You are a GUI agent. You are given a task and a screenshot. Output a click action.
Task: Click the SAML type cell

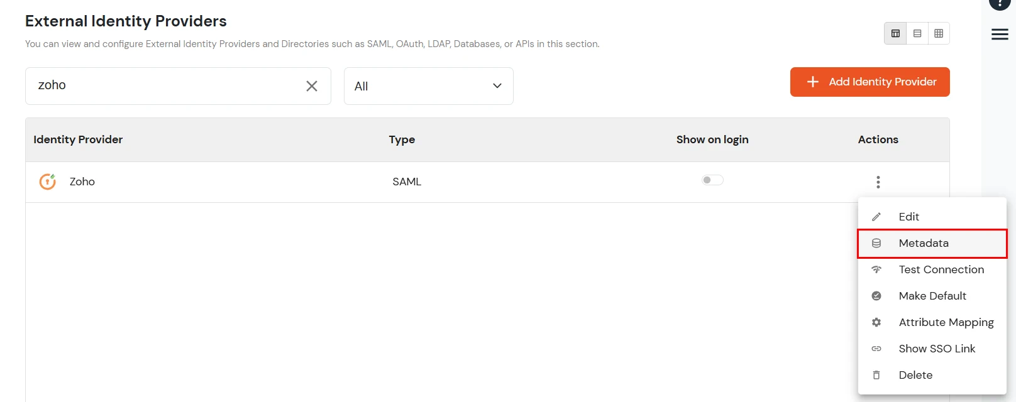click(407, 182)
